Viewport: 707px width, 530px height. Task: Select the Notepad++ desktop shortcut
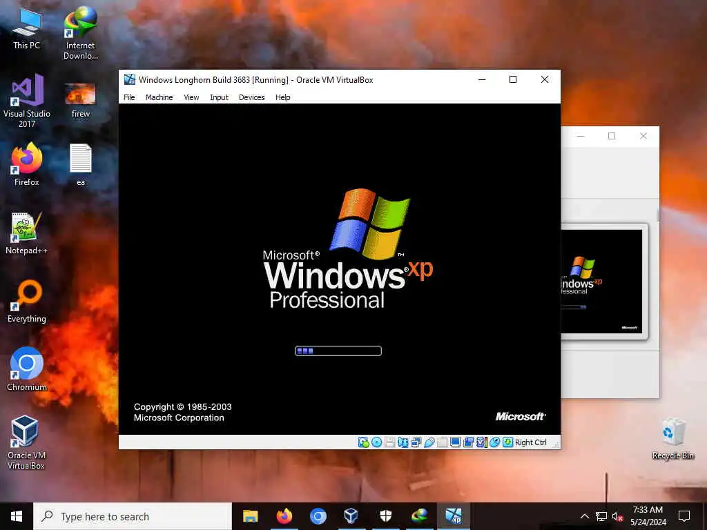pyautogui.click(x=27, y=233)
